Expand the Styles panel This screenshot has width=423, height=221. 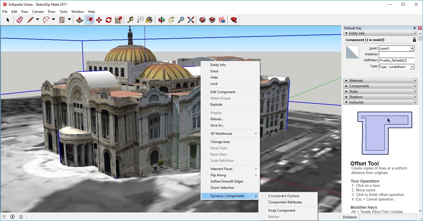346,91
